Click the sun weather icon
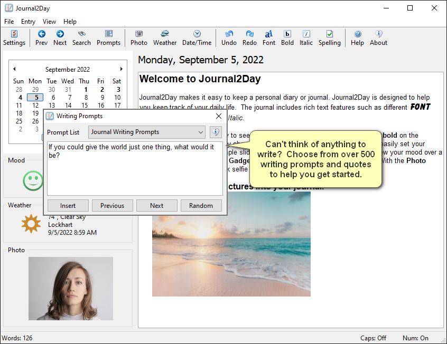Screen dimensions: 447x344 [x=31, y=224]
